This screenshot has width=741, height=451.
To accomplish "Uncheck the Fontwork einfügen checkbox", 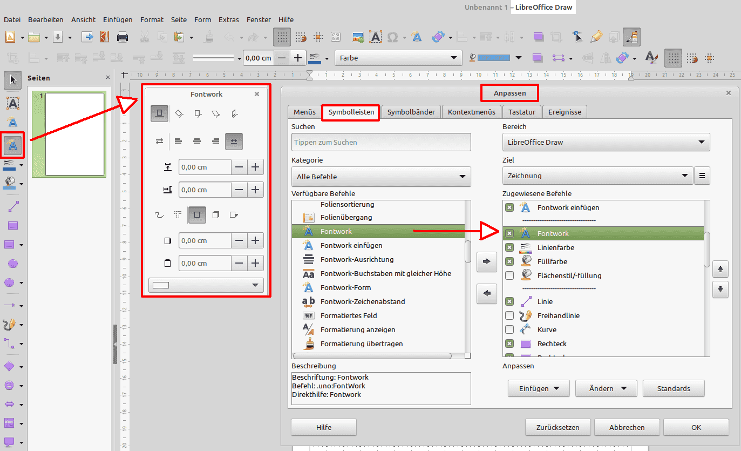I will pos(509,207).
